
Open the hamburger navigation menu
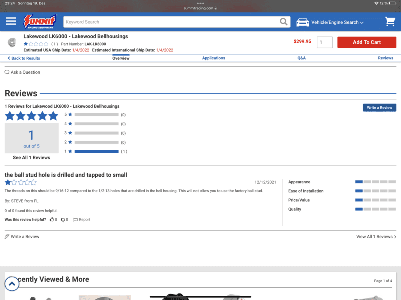tap(11, 21)
